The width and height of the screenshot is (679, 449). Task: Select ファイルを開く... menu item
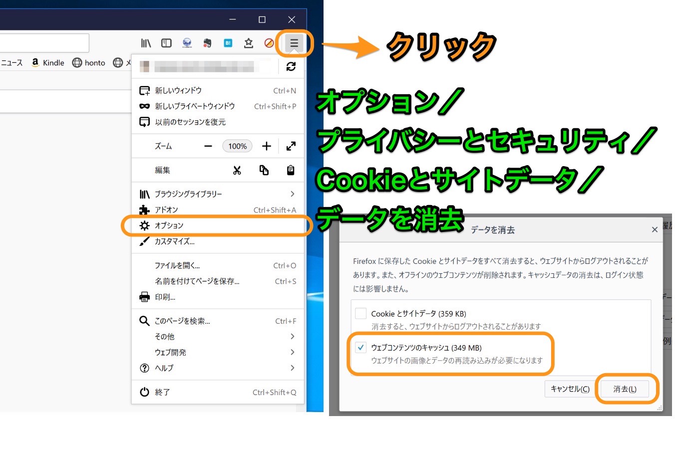[x=218, y=265]
